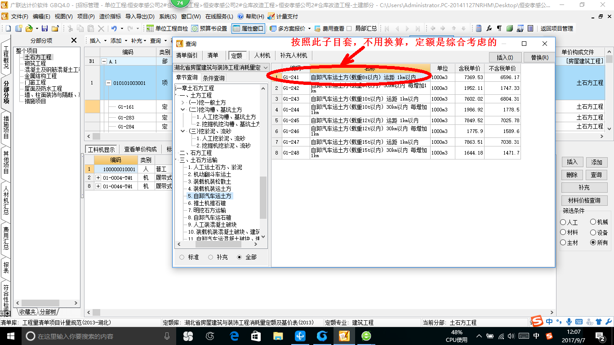
Task: Click the save-as folder disk icon
Action: [x=55, y=28]
